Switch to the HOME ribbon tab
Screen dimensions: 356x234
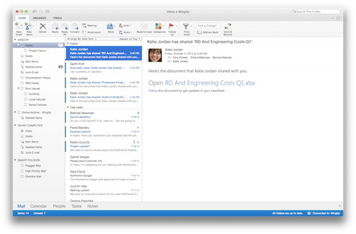22,18
